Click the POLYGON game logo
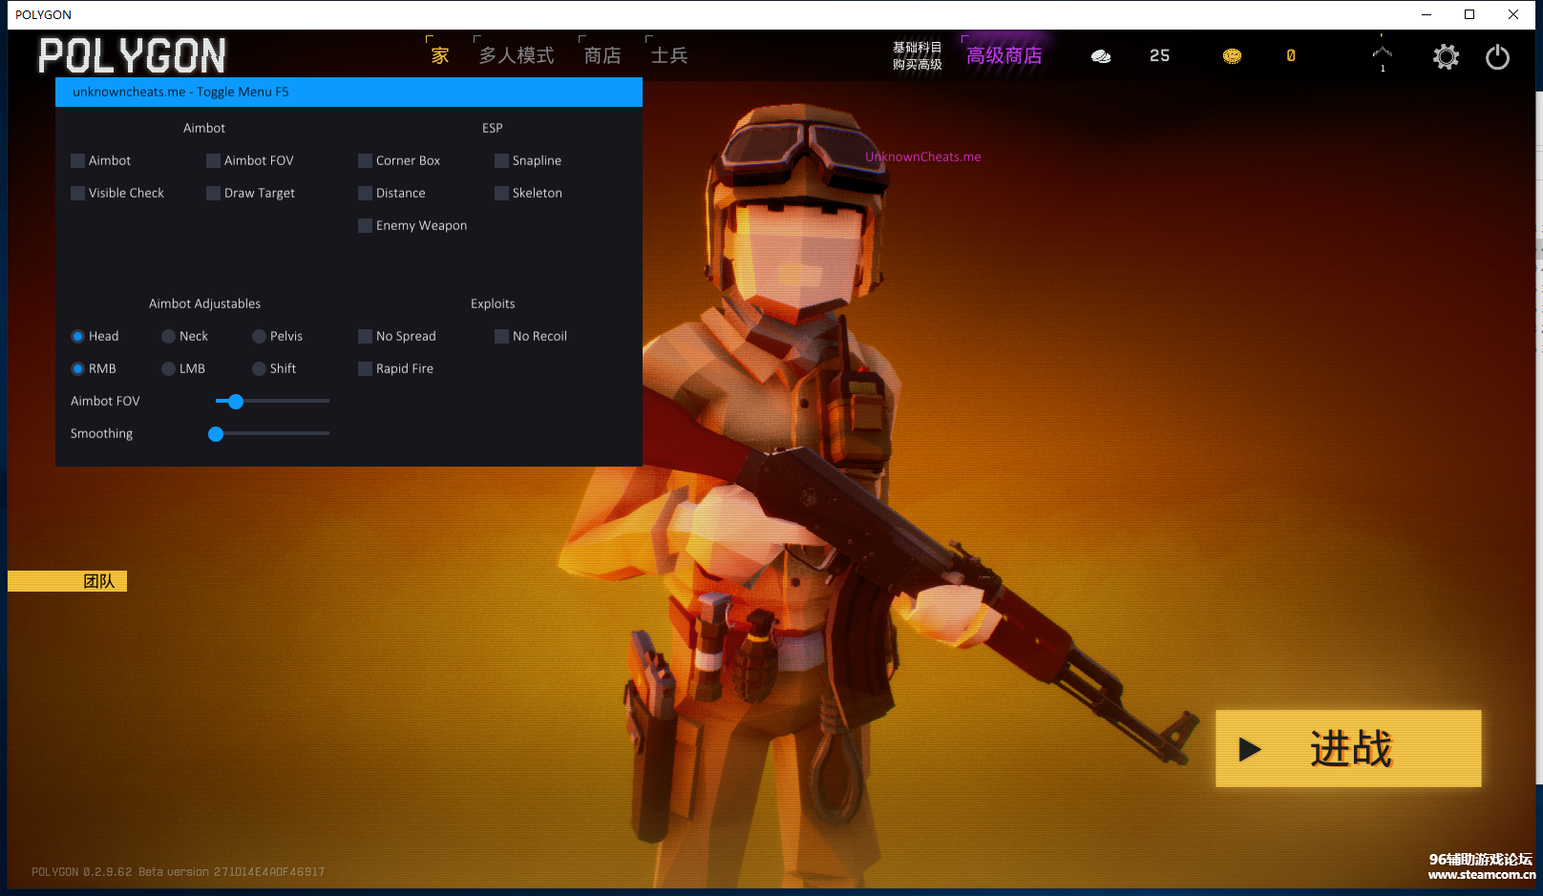This screenshot has height=896, width=1543. click(132, 55)
